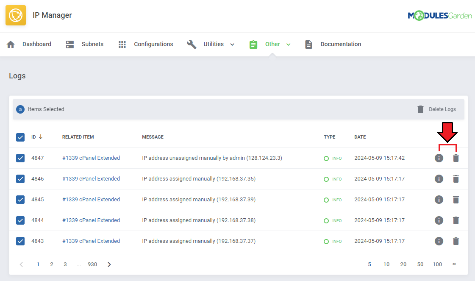Show info for log 4845

click(x=439, y=200)
